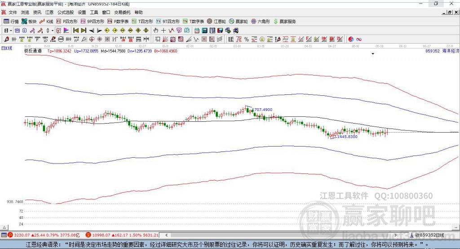460x249 pixels.
Task: Select the n² grid tool icon
Action: coord(76,40)
